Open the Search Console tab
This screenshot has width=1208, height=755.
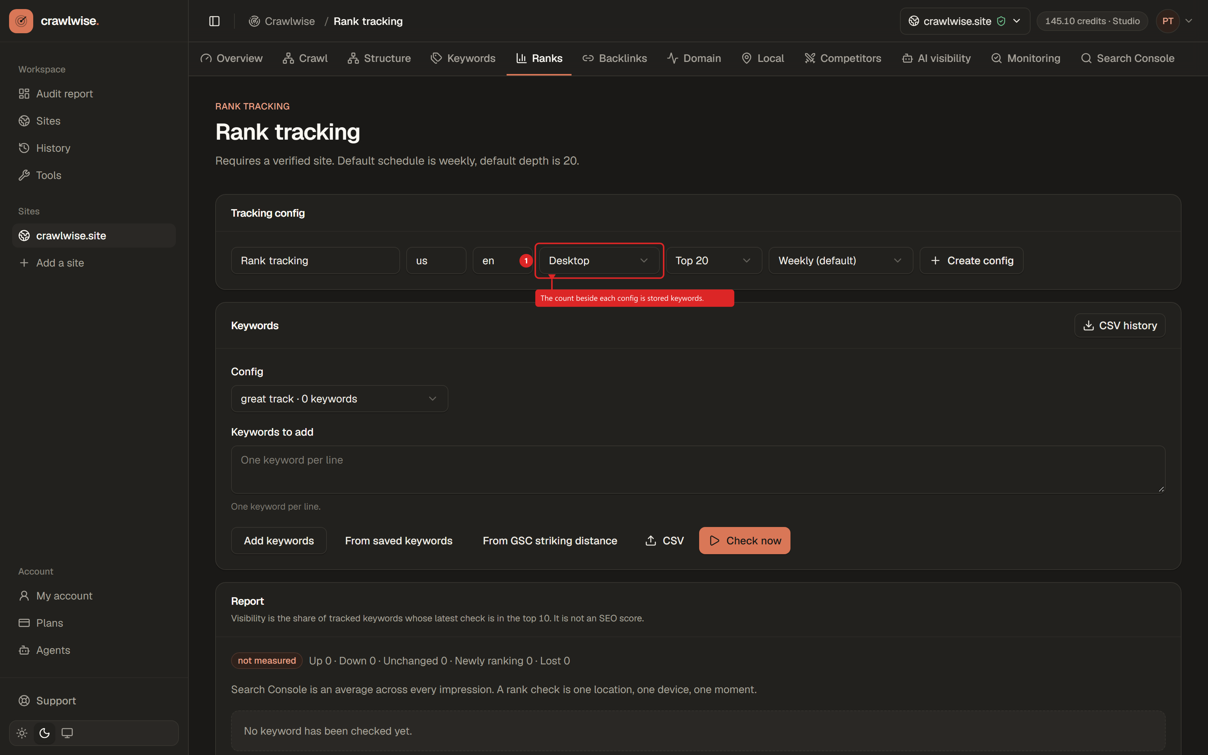tap(1128, 59)
